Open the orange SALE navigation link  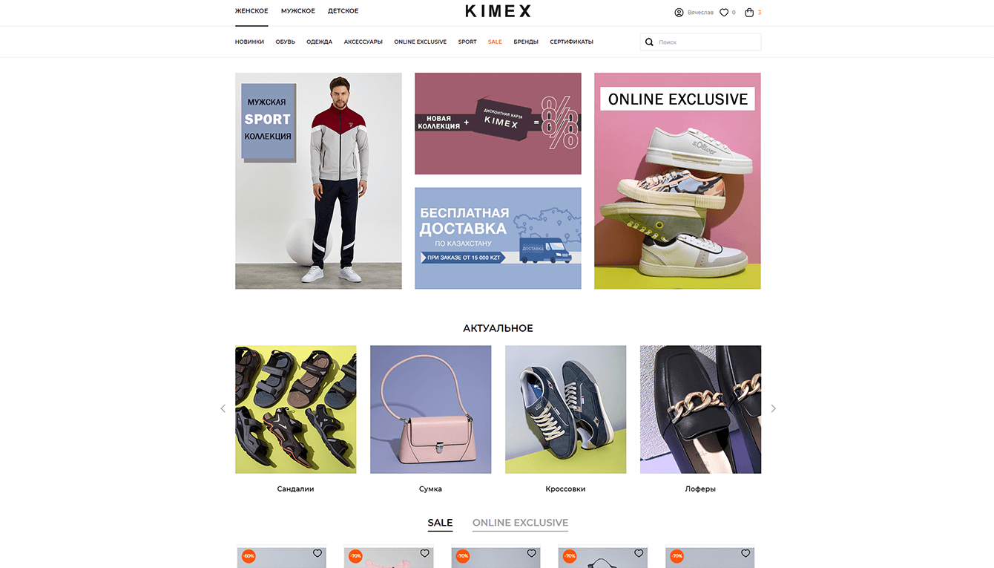tap(495, 42)
